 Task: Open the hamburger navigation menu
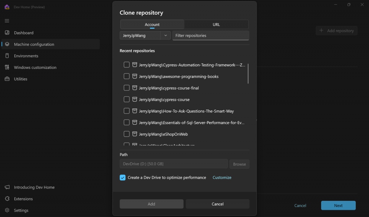7,21
